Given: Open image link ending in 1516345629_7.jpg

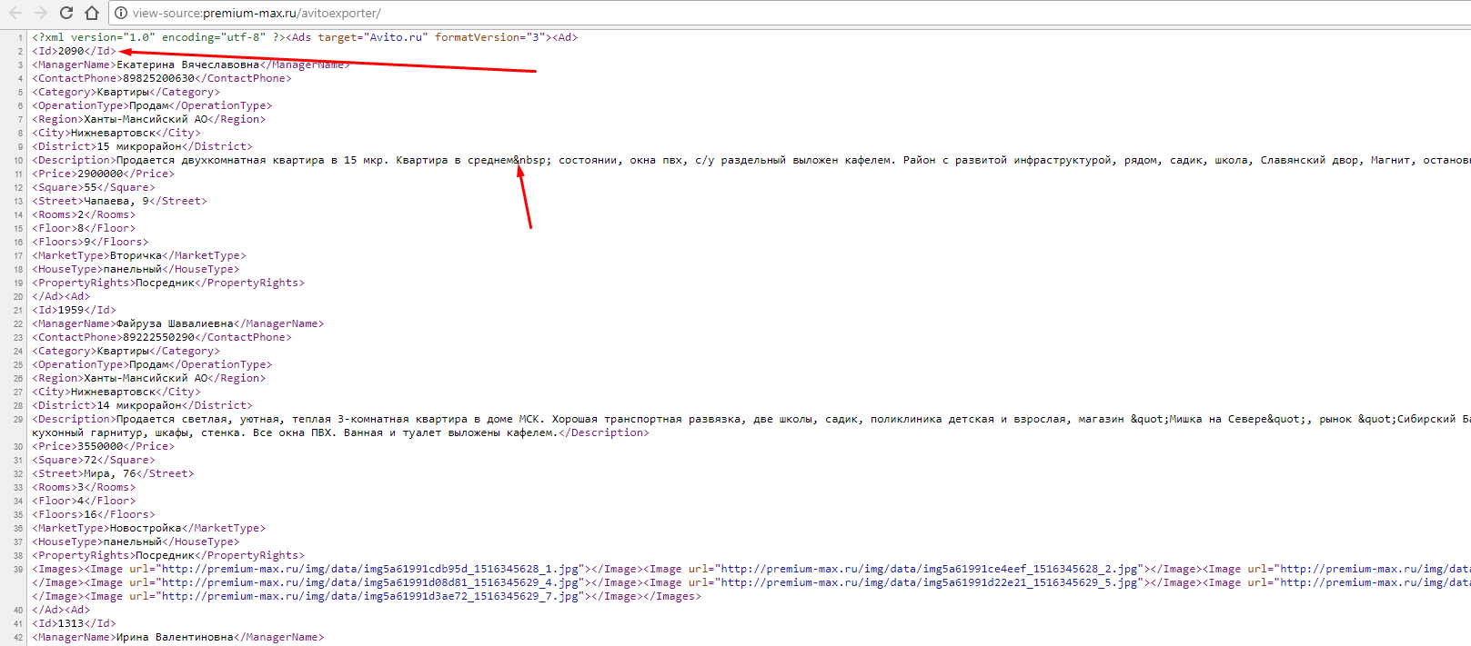Looking at the screenshot, I should (x=370, y=596).
